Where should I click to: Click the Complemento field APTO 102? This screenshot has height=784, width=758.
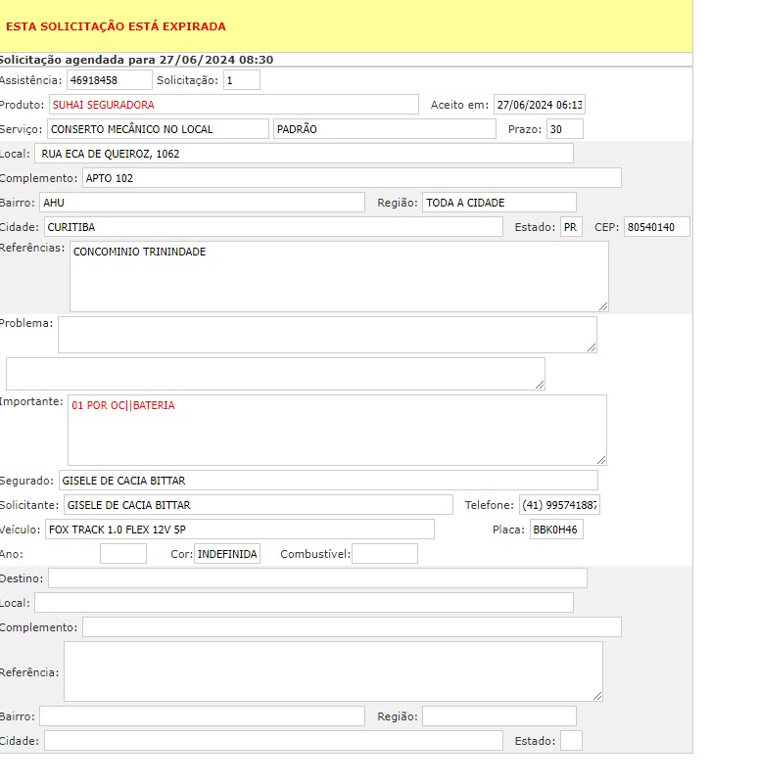(x=352, y=178)
